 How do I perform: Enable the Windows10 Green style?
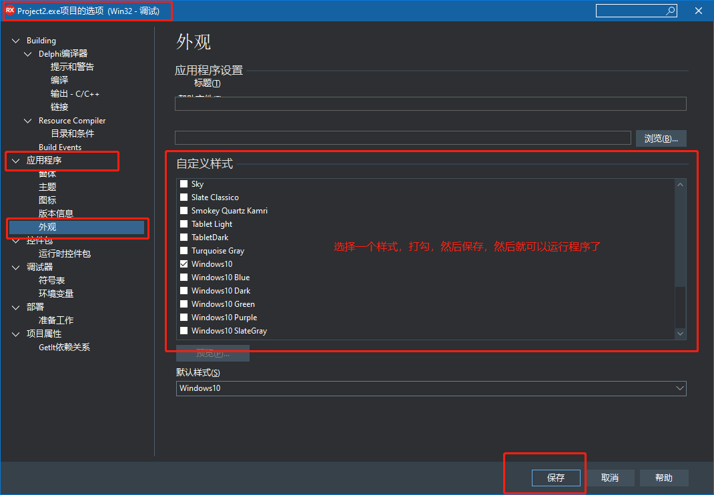coord(184,304)
